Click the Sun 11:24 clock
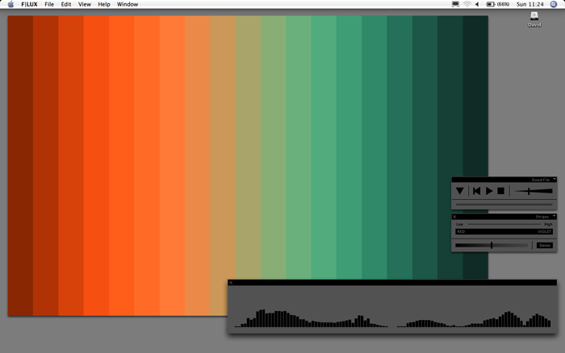The image size is (565, 353). click(530, 4)
